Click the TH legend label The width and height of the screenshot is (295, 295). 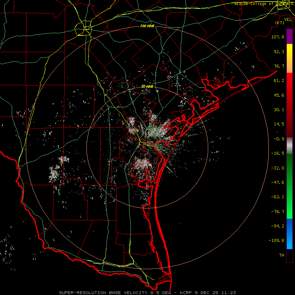pos(282,255)
